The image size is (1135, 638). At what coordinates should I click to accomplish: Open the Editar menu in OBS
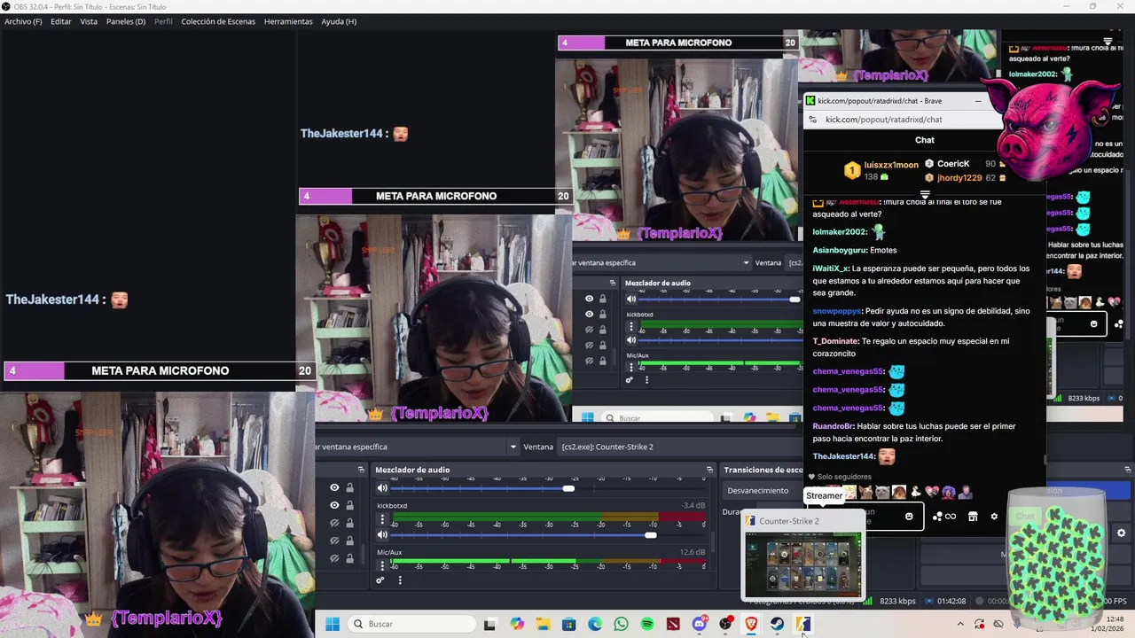[61, 21]
